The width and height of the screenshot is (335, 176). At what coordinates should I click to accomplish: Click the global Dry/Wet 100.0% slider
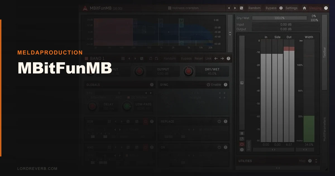point(279,18)
